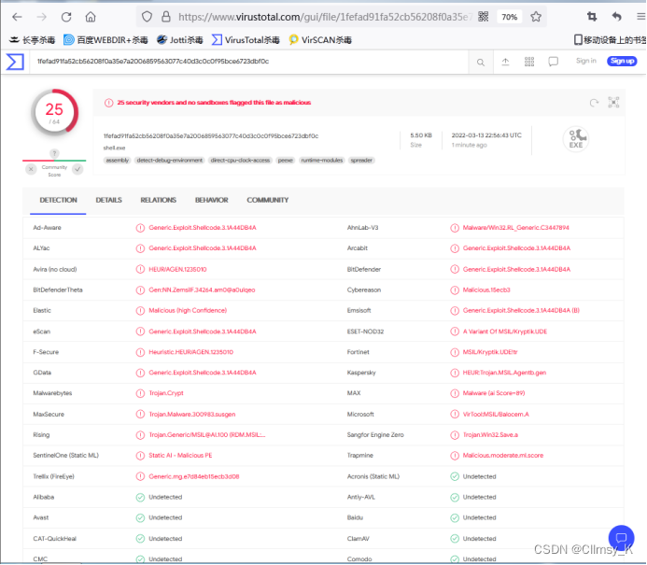Switch to the DETECTION tab
Viewport: 647px width, 565px height.
tap(58, 200)
